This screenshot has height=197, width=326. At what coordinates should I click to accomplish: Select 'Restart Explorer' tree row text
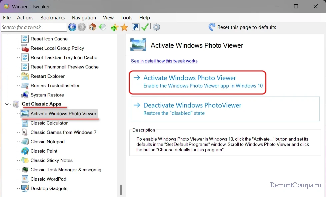pyautogui.click(x=48, y=76)
